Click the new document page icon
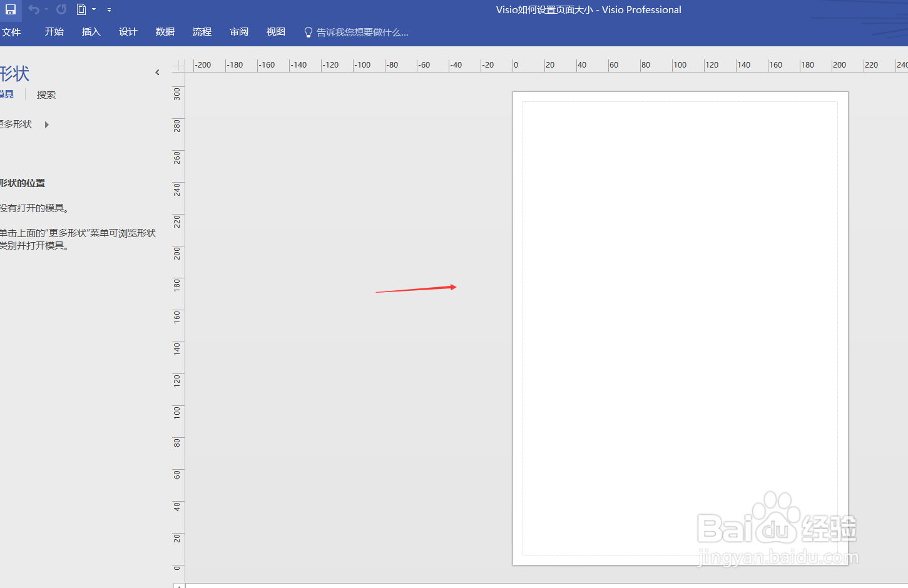The image size is (908, 588). [81, 9]
